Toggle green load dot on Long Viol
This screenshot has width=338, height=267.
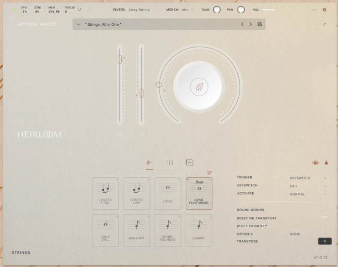pyautogui.click(x=117, y=217)
